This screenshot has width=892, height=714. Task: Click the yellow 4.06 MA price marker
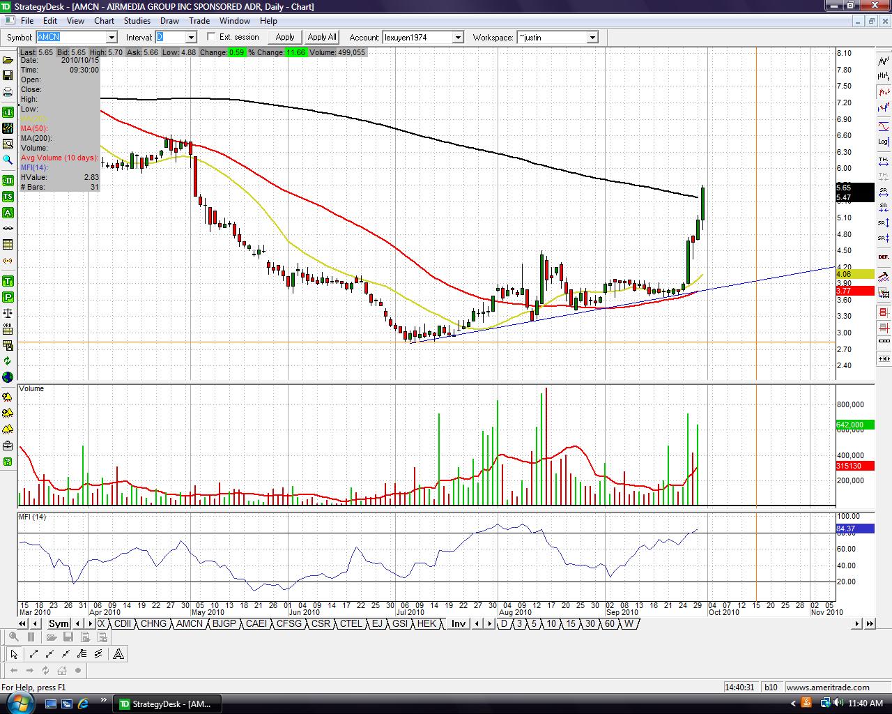[x=855, y=275]
